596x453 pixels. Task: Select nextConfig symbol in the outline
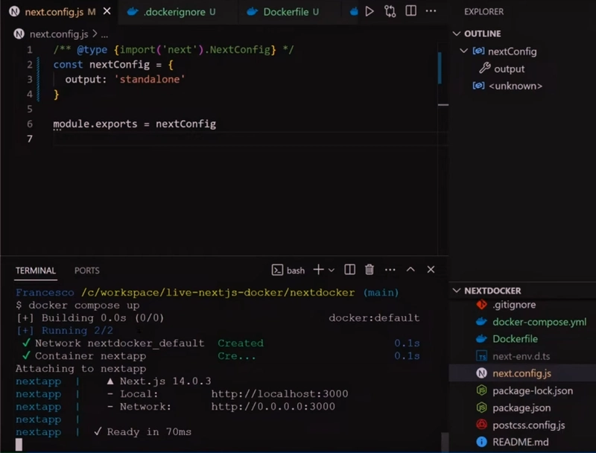(x=512, y=51)
